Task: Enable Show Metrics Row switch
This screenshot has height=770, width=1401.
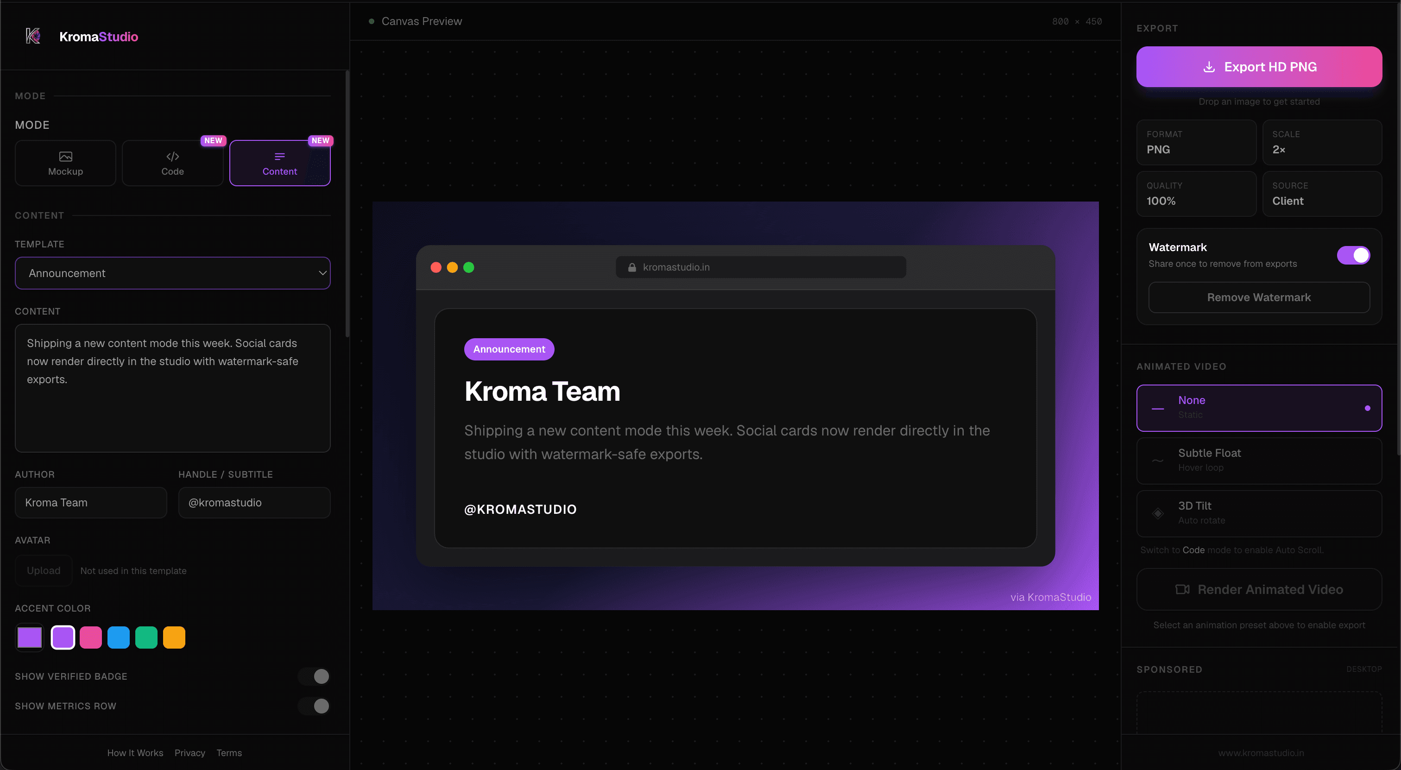Action: point(314,706)
